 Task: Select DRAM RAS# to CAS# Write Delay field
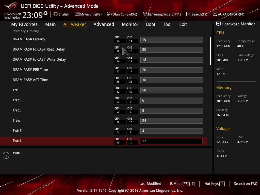[x=171, y=60]
